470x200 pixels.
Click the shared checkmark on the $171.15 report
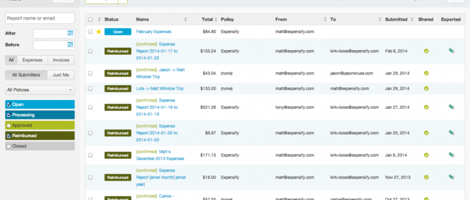[x=426, y=155]
